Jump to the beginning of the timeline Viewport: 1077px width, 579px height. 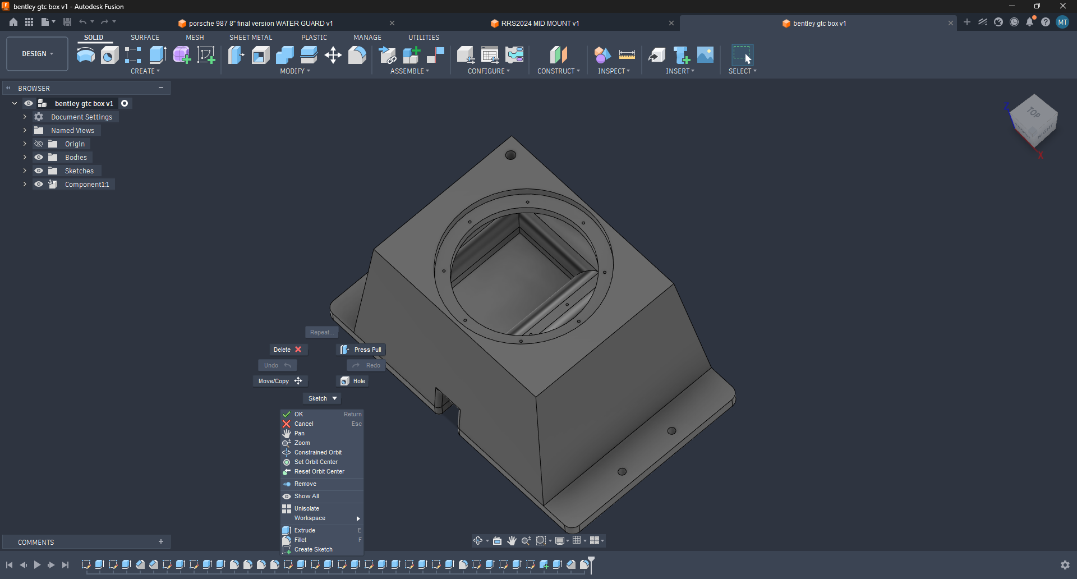point(9,565)
